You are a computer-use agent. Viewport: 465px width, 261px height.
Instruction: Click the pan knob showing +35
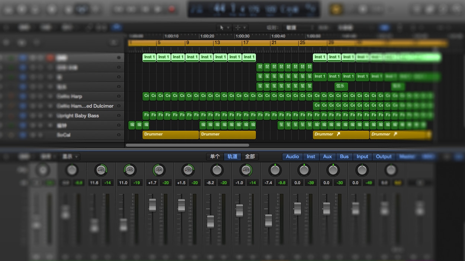click(x=188, y=170)
